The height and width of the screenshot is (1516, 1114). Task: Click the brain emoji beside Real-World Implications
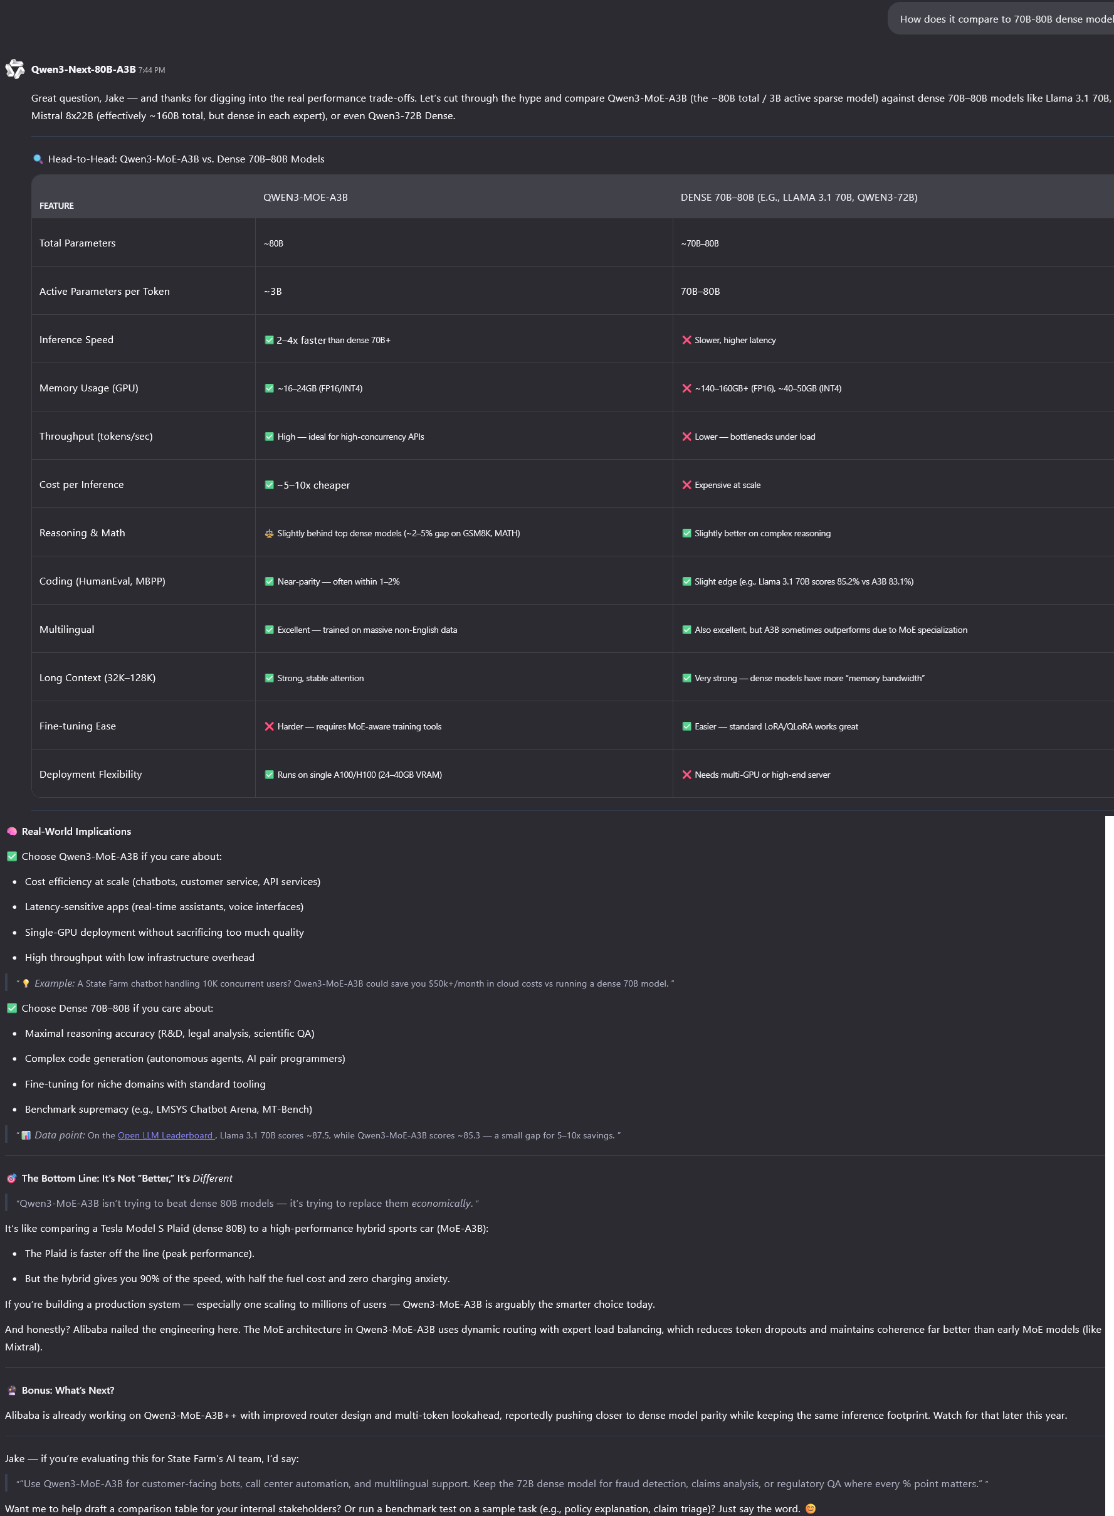[x=11, y=831]
